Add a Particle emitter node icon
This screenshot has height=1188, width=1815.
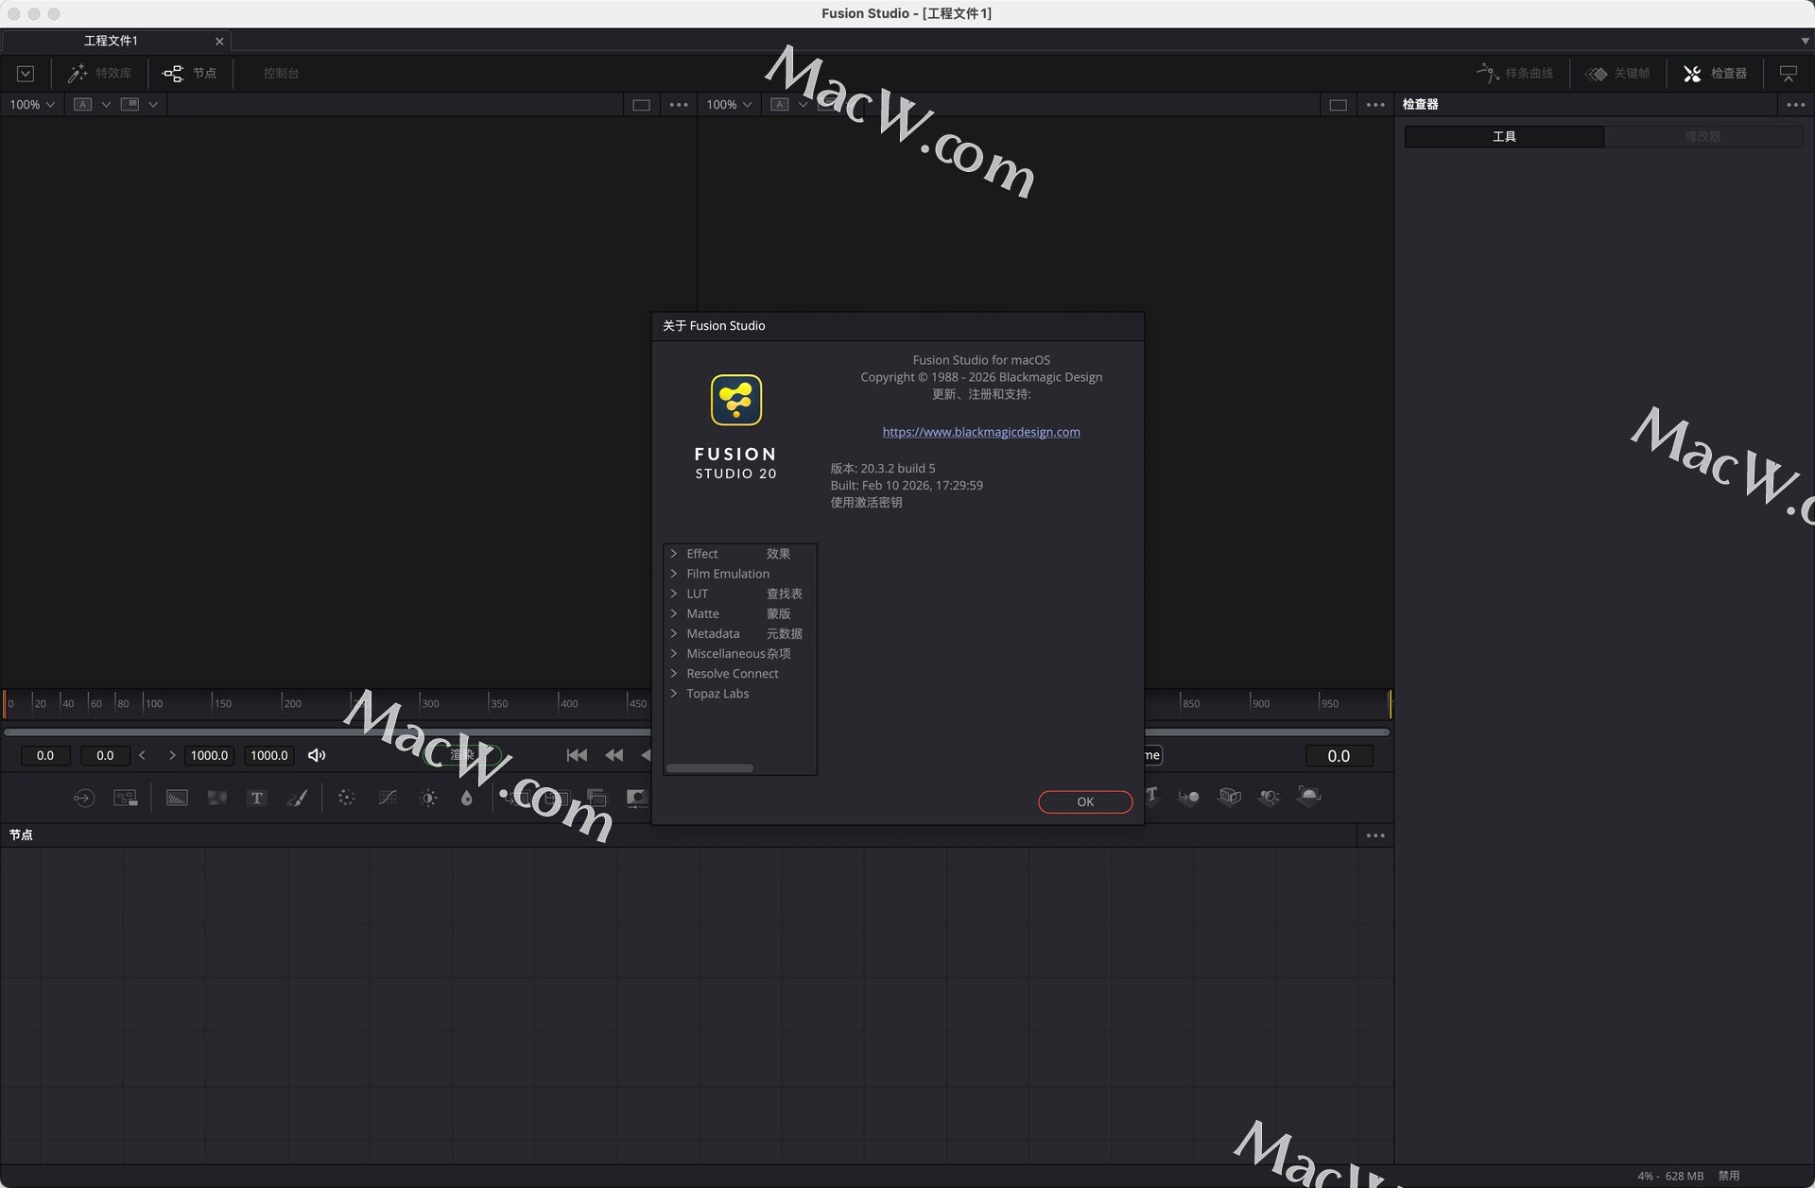coord(346,798)
